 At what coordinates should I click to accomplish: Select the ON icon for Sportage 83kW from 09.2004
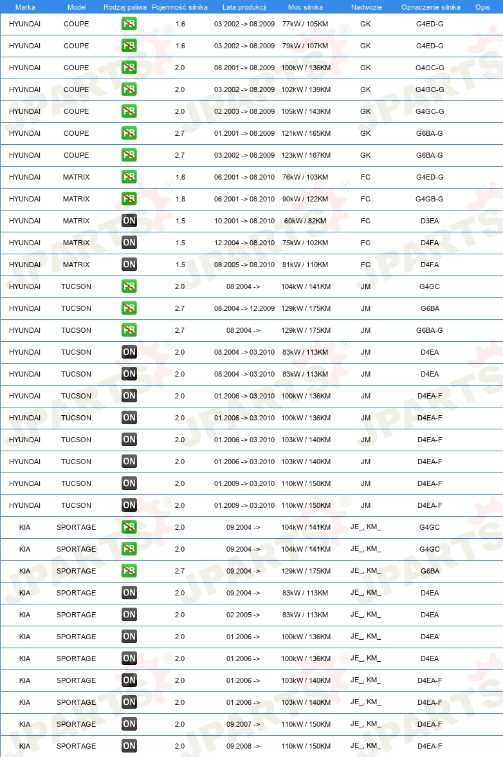point(129,592)
